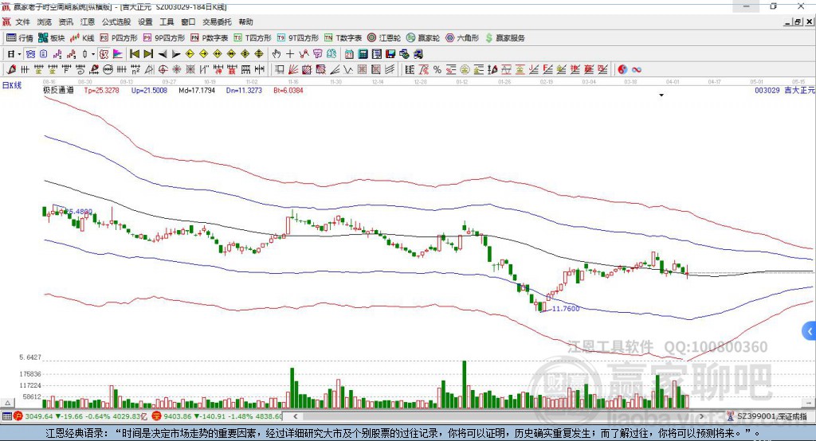This screenshot has height=441, width=816.
Task: Open the P数字表 tool
Action: (x=210, y=38)
